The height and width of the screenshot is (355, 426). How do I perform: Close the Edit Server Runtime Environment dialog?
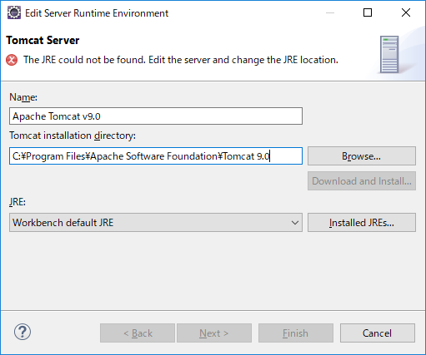point(406,12)
